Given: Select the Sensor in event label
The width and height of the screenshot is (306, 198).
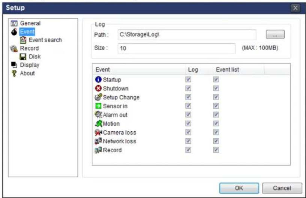Looking at the screenshot, I should pyautogui.click(x=115, y=106).
